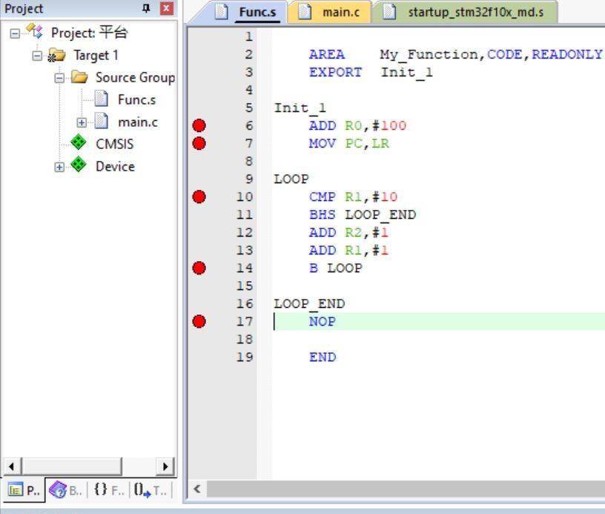Collapse the Target 1 node
This screenshot has height=514, width=605.
pyautogui.click(x=37, y=56)
